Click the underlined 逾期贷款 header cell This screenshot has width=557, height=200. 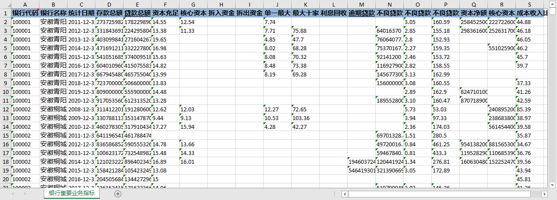[x=361, y=13]
